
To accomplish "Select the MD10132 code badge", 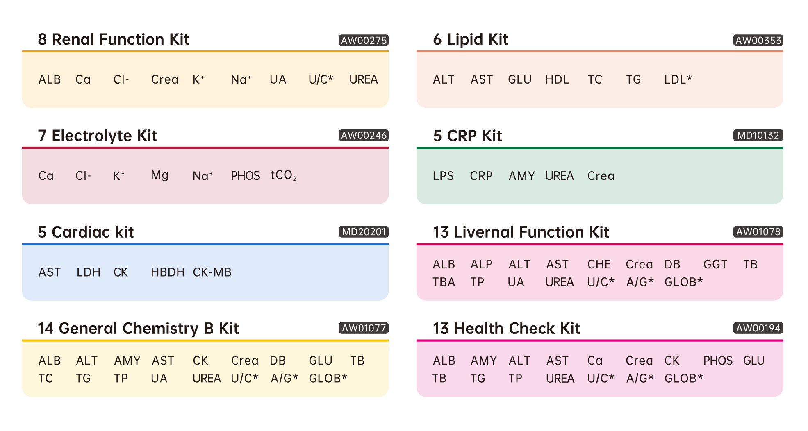I will (758, 136).
